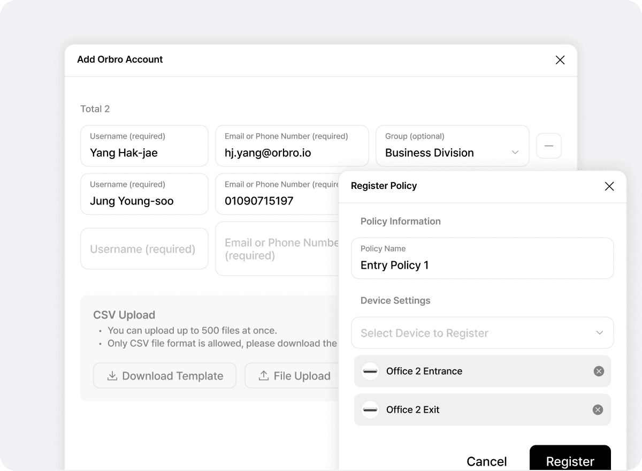Remove the Yang Hak-jae account row
Viewport: 642px width, 471px height.
[548, 146]
